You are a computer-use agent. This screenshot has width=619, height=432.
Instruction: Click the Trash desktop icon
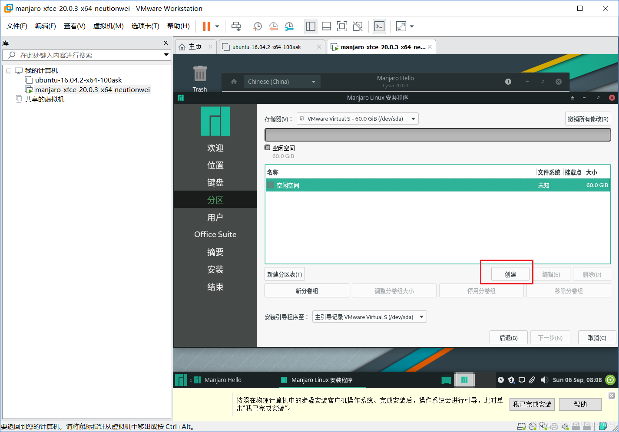pos(200,78)
